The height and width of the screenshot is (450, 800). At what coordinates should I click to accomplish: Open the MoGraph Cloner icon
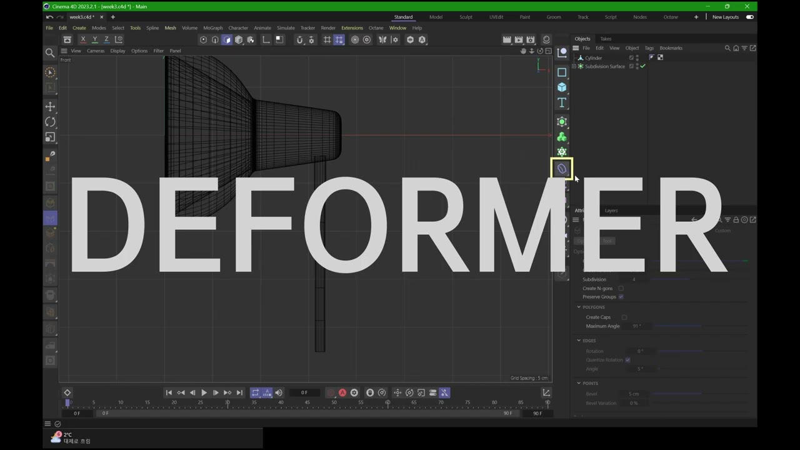coord(562,137)
